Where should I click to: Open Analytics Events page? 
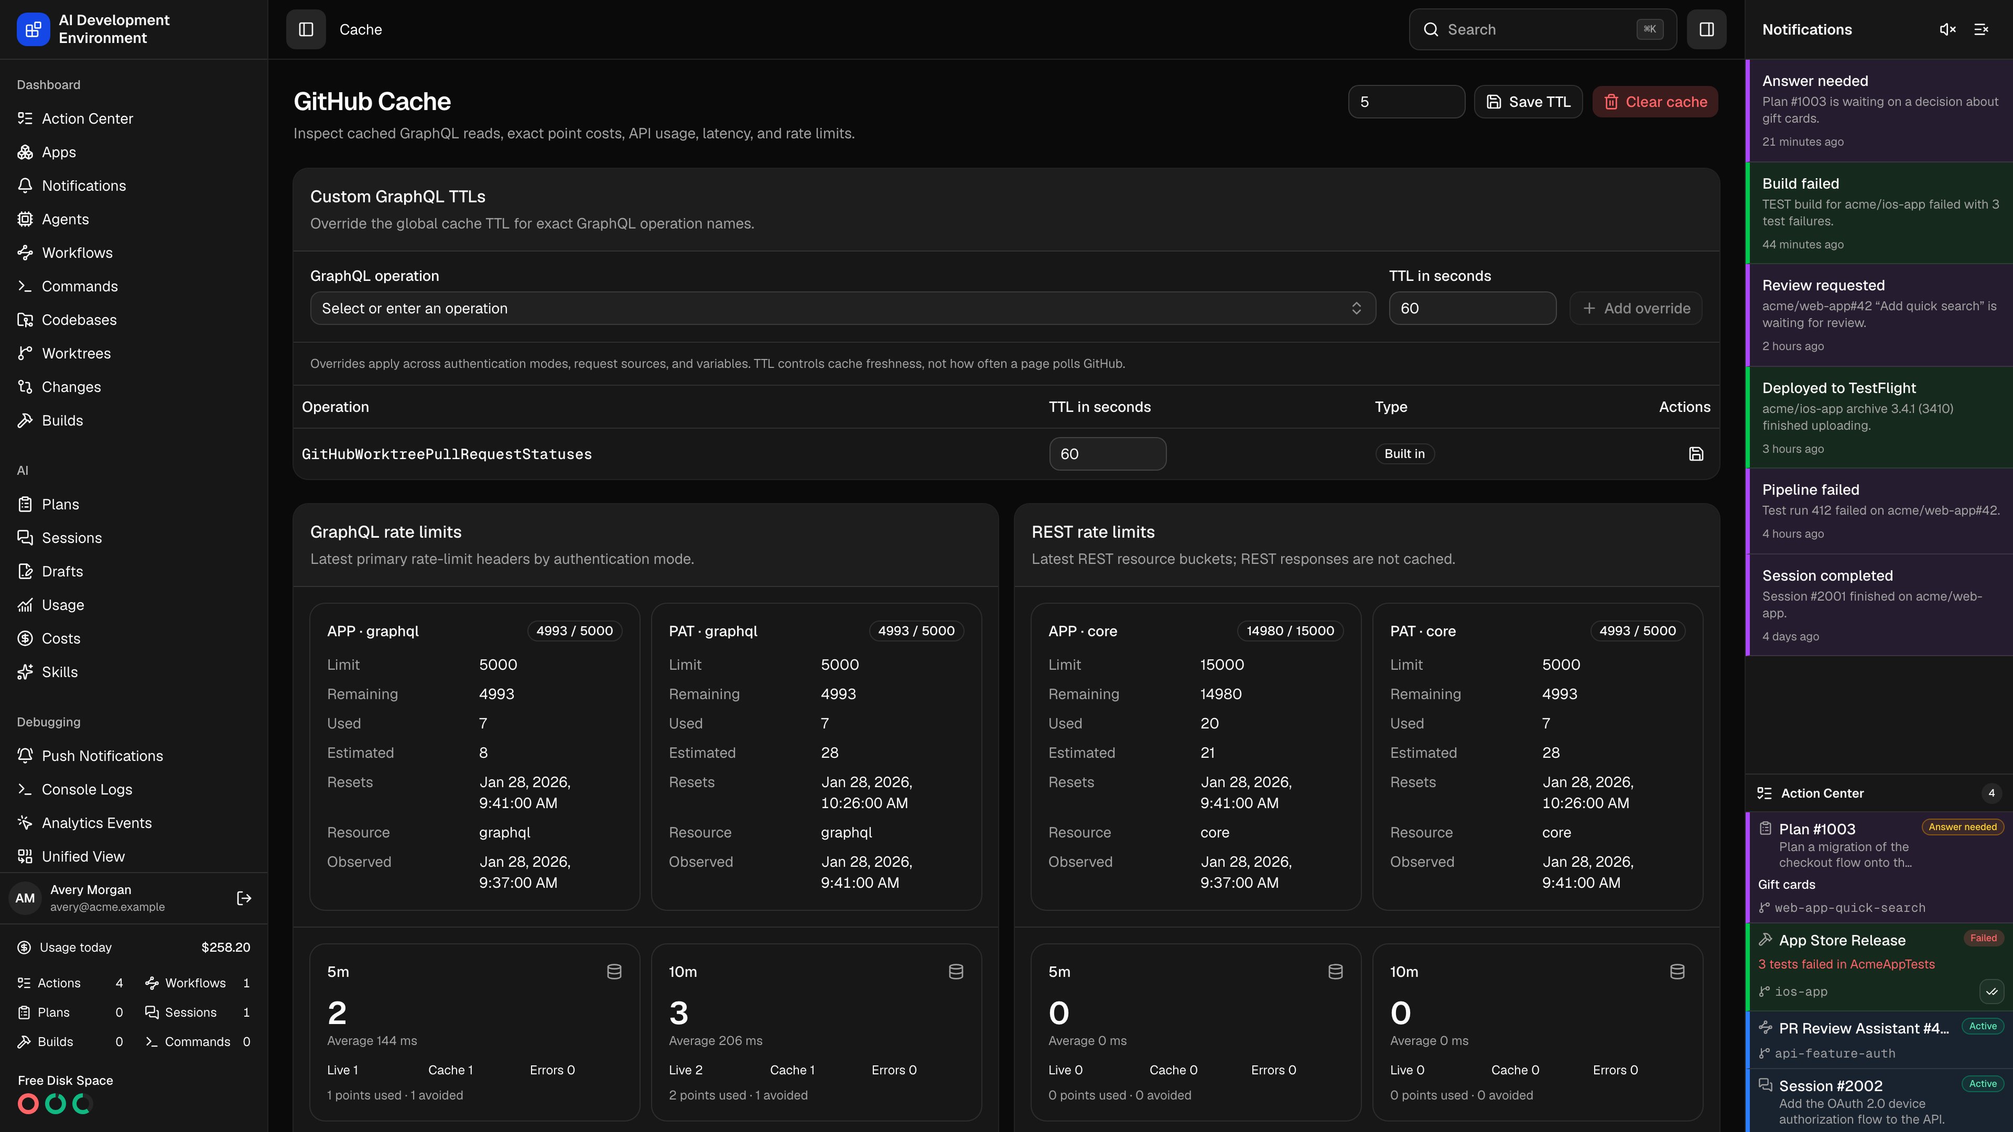[x=134, y=823]
